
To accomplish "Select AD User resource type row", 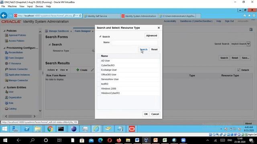I will click(x=128, y=61).
